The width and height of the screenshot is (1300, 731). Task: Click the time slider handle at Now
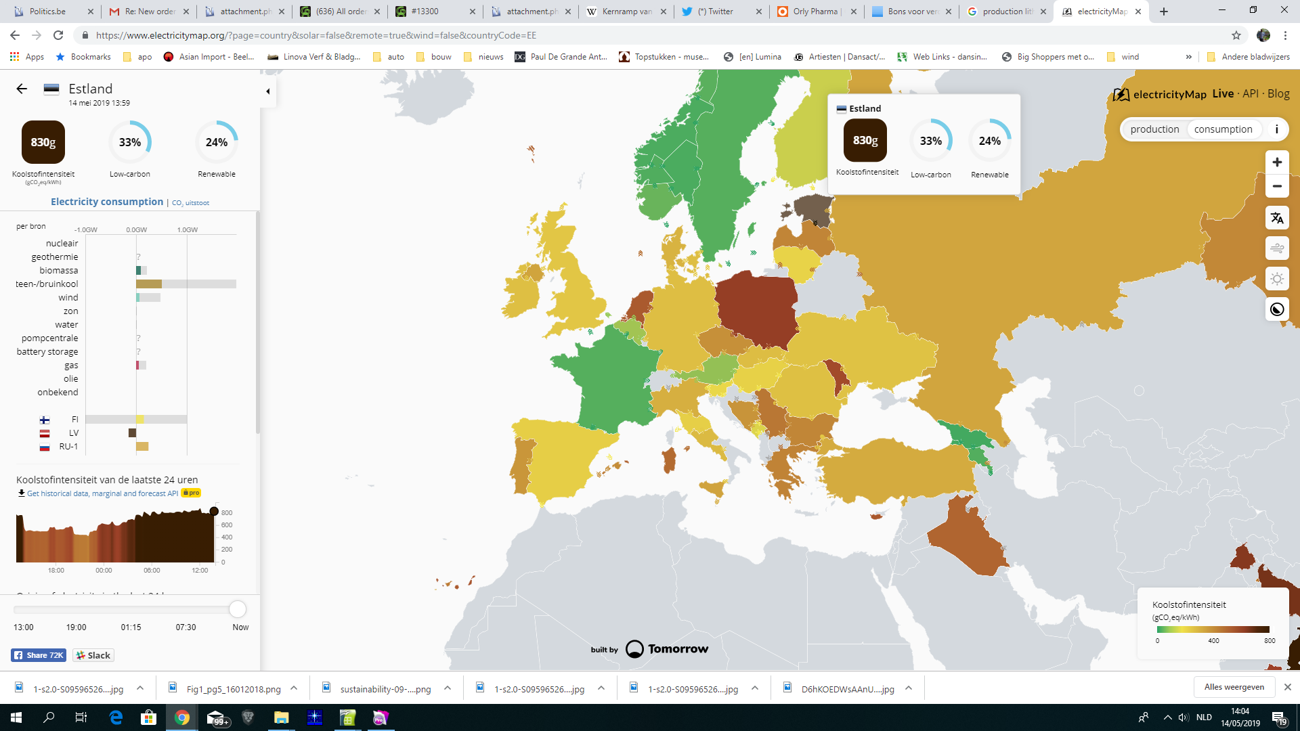pos(238,609)
